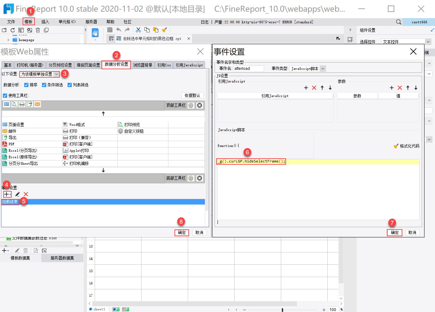Image resolution: width=435 pixels, height=312 pixels.
Task: Move available tools up with the up arrow
Action: (x=103, y=114)
